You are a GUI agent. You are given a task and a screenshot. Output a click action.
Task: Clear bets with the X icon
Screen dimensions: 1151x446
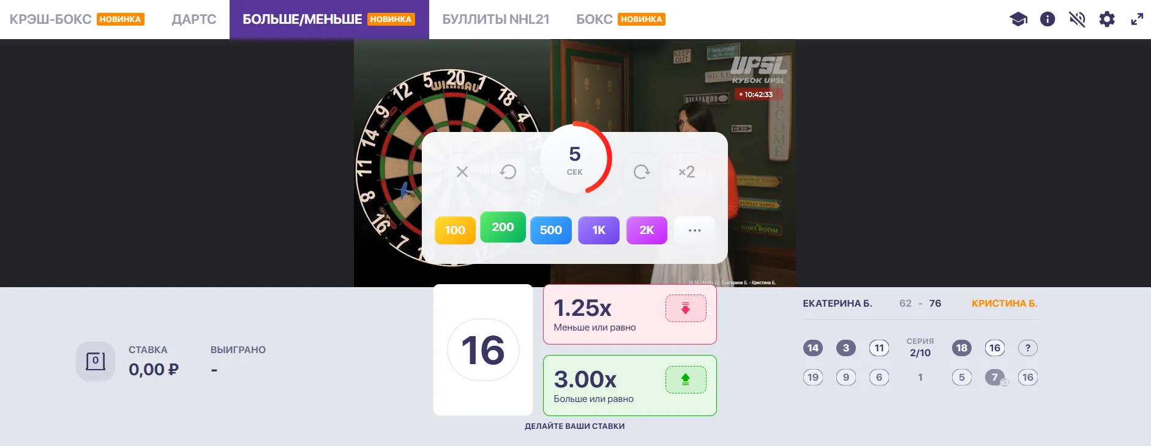click(x=462, y=172)
